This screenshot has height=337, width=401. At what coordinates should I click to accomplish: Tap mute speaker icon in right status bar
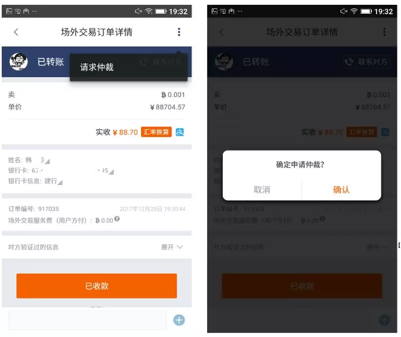coord(344,11)
